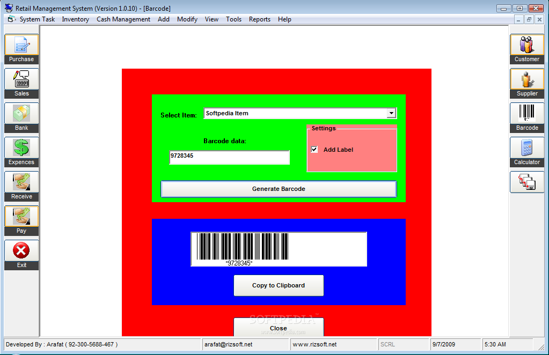Open the Modify menu
This screenshot has height=355, width=549.
187,19
